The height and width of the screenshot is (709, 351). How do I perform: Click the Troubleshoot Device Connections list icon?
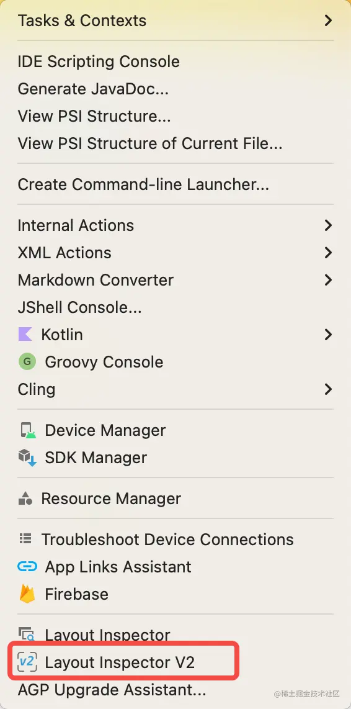coord(25,539)
